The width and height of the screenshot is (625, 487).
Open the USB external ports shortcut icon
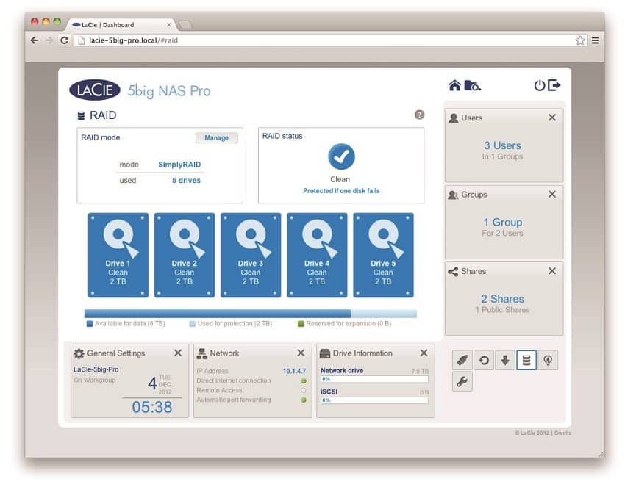coord(463,361)
